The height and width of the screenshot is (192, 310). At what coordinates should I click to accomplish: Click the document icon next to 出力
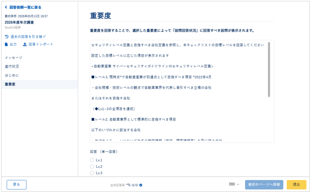coord(6,45)
